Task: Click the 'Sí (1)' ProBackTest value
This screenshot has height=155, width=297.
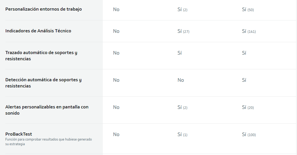Action: 182,135
